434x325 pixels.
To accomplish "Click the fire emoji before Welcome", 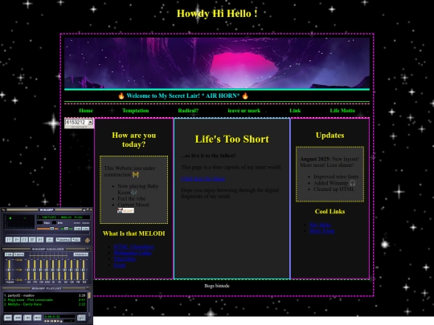I will tap(121, 96).
